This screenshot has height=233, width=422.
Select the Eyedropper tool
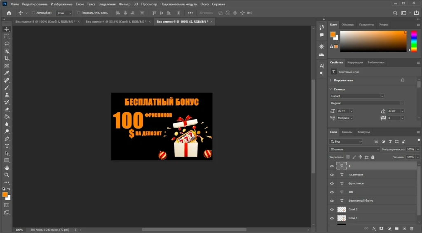[7, 73]
